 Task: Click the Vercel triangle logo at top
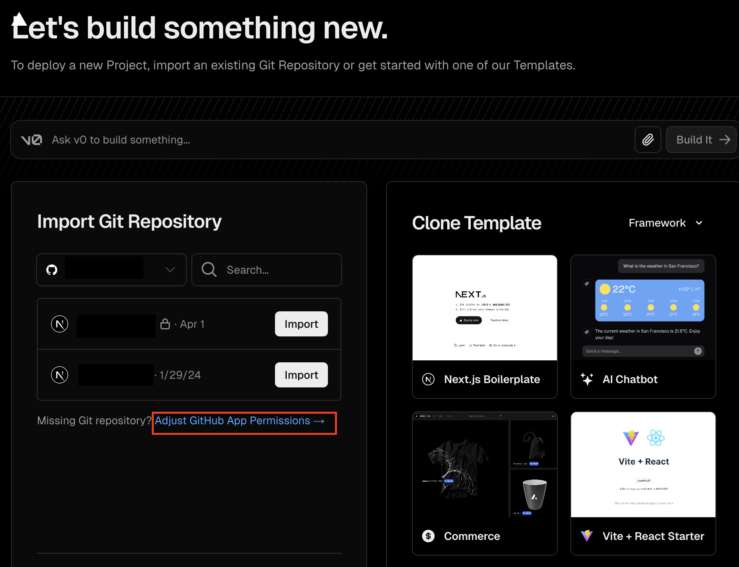[x=19, y=19]
